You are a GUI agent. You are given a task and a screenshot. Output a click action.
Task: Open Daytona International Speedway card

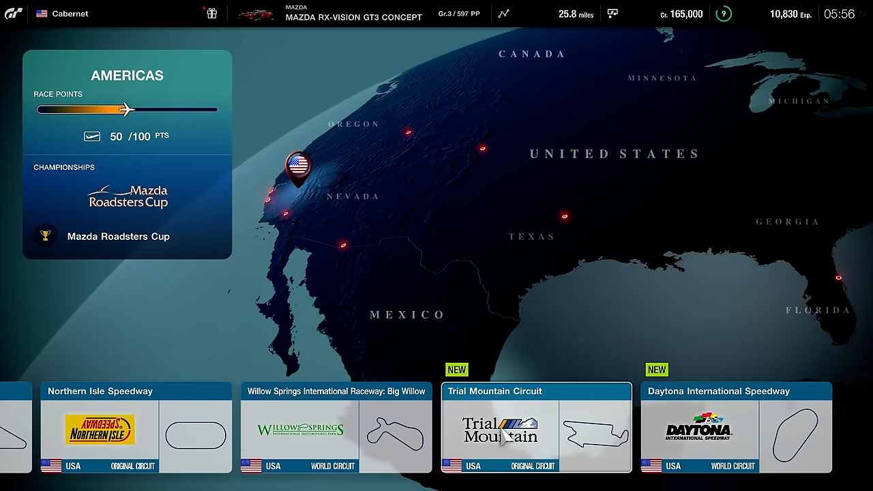point(737,428)
